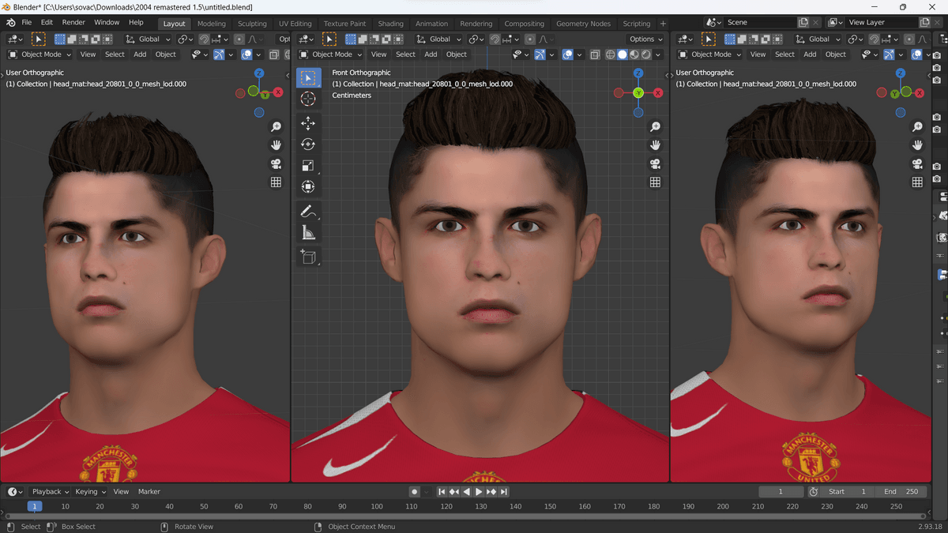The width and height of the screenshot is (948, 533).
Task: Open Object Mode dropdown in the center viewport
Action: tap(330, 54)
